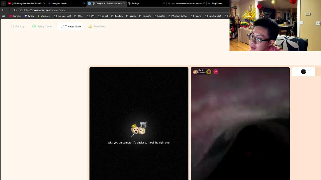Expand the AbbVie bookmark folder
The image size is (321, 180).
pyautogui.click(x=160, y=16)
